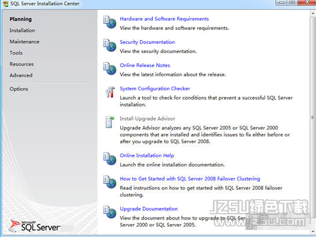Click text 'Launch the online installation documentation.'
Image resolution: width=316 pixels, height=237 pixels.
172,165
